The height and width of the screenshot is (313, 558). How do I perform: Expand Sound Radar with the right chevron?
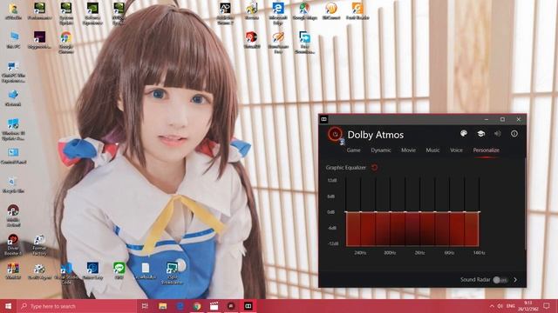click(x=515, y=280)
